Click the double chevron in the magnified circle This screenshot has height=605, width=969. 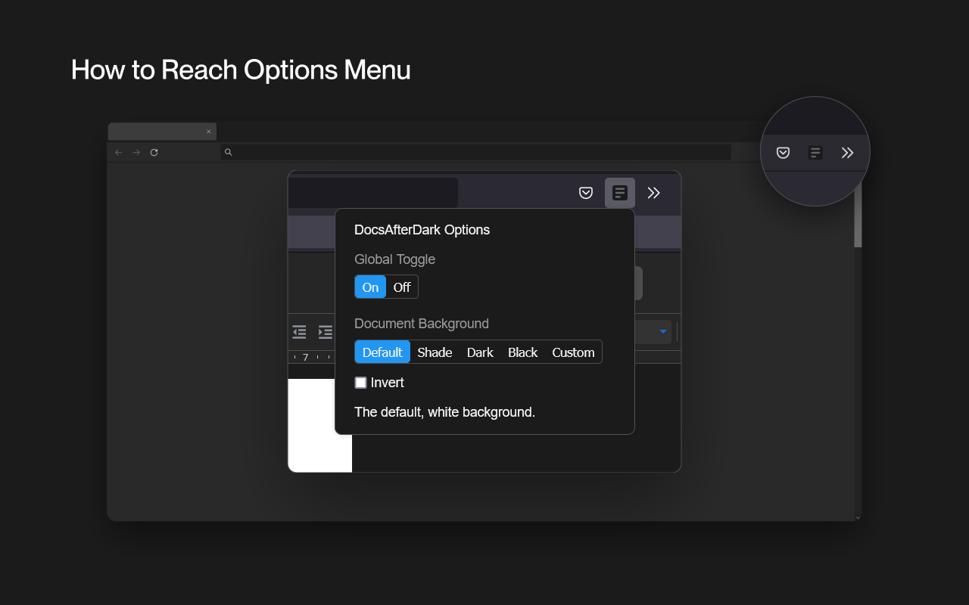click(x=847, y=153)
